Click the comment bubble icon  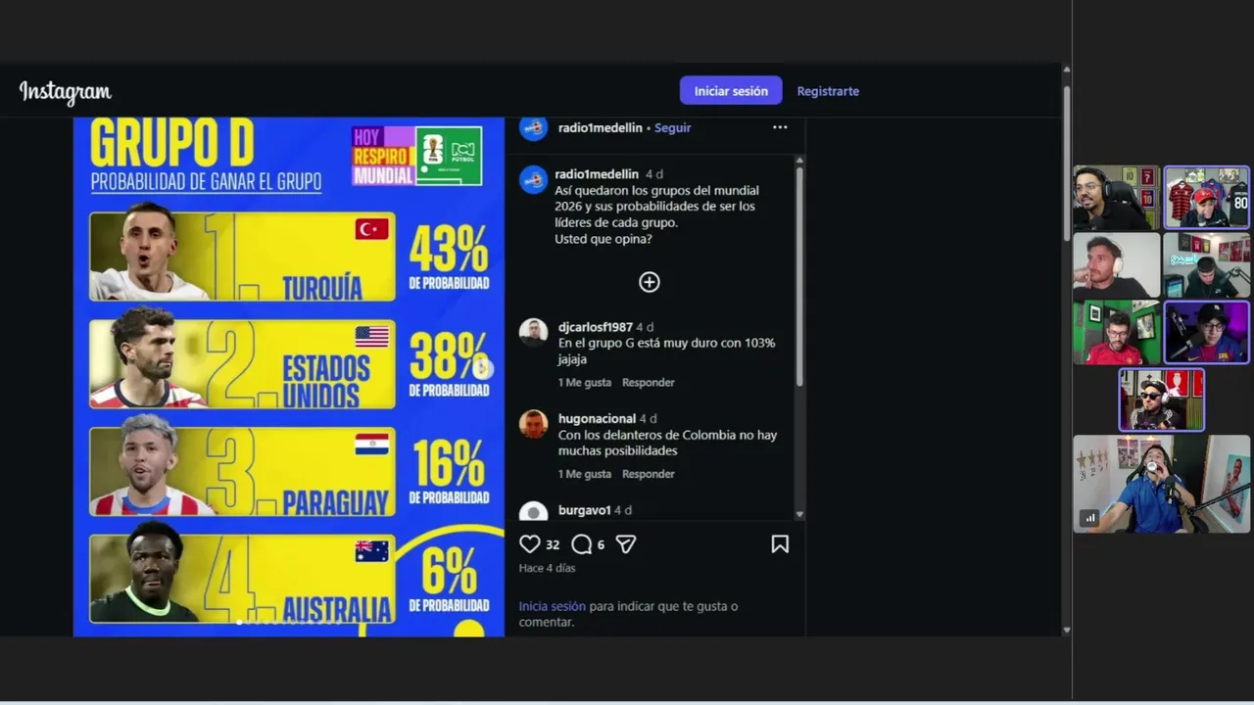pyautogui.click(x=582, y=544)
